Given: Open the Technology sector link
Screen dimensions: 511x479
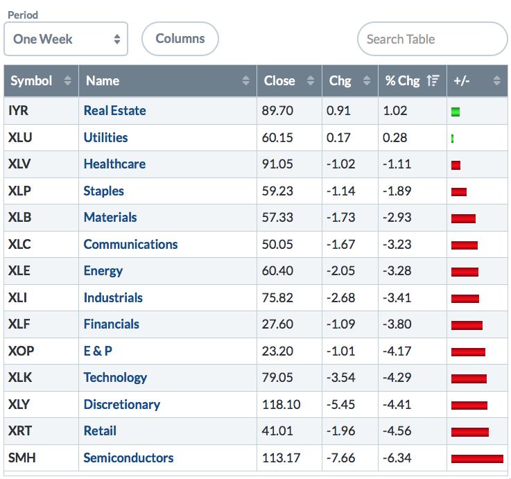Looking at the screenshot, I should tap(115, 377).
